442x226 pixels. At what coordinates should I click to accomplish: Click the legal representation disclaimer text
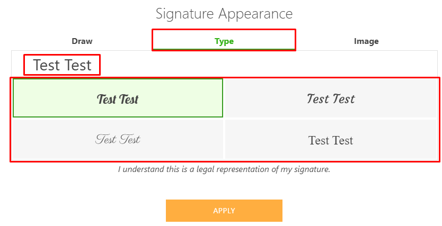click(x=224, y=169)
